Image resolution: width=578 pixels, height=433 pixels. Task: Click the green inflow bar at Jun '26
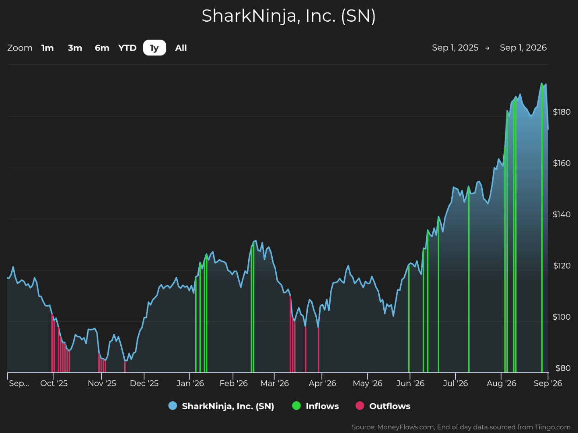409,319
